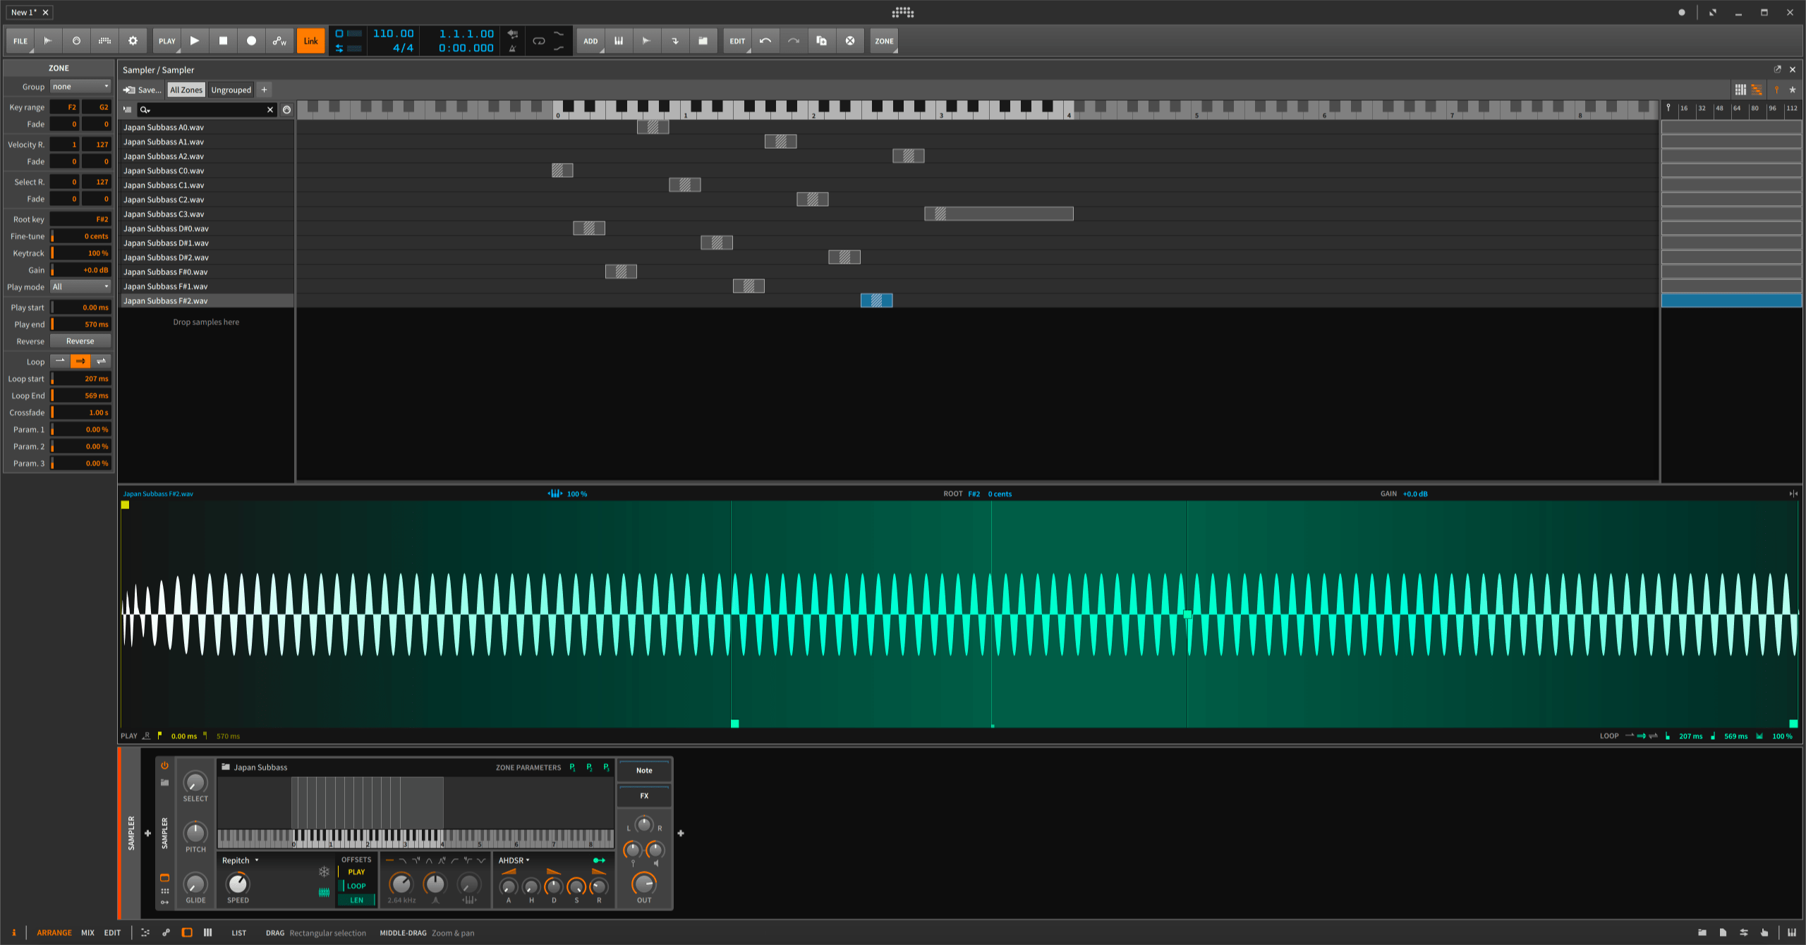Enable the LOOP offset toggle in the device
Viewport: 1806px width, 945px height.
[356, 886]
